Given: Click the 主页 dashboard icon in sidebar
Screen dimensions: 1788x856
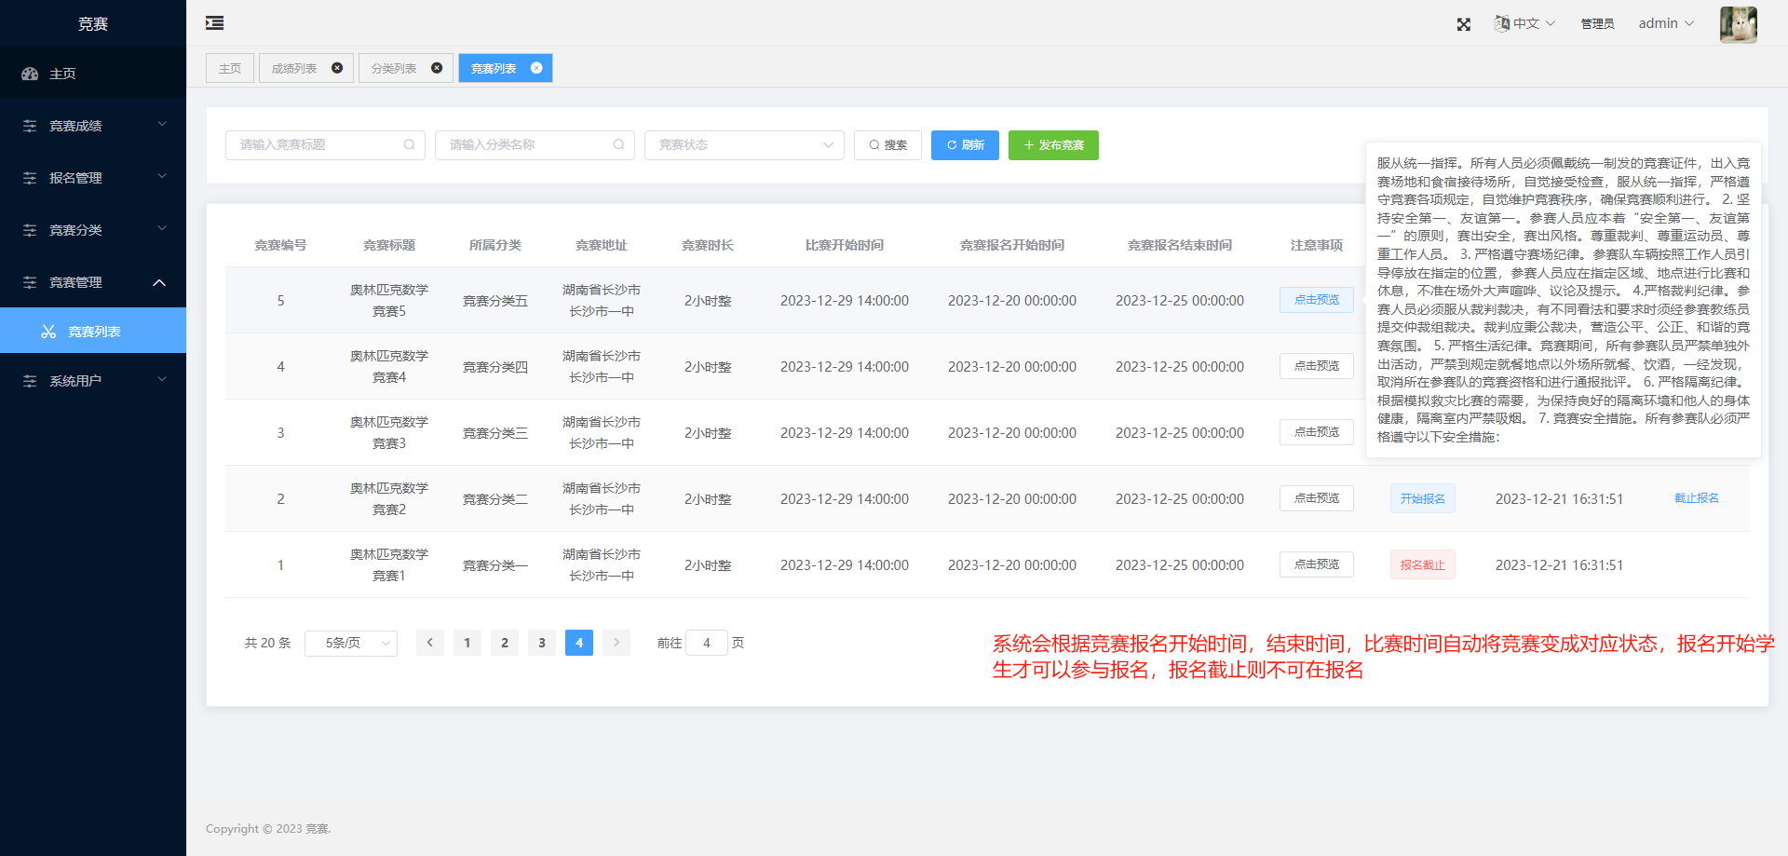Looking at the screenshot, I should tap(30, 74).
